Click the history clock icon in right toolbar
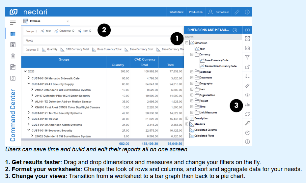Screen dimensions: 306x183 247,133
